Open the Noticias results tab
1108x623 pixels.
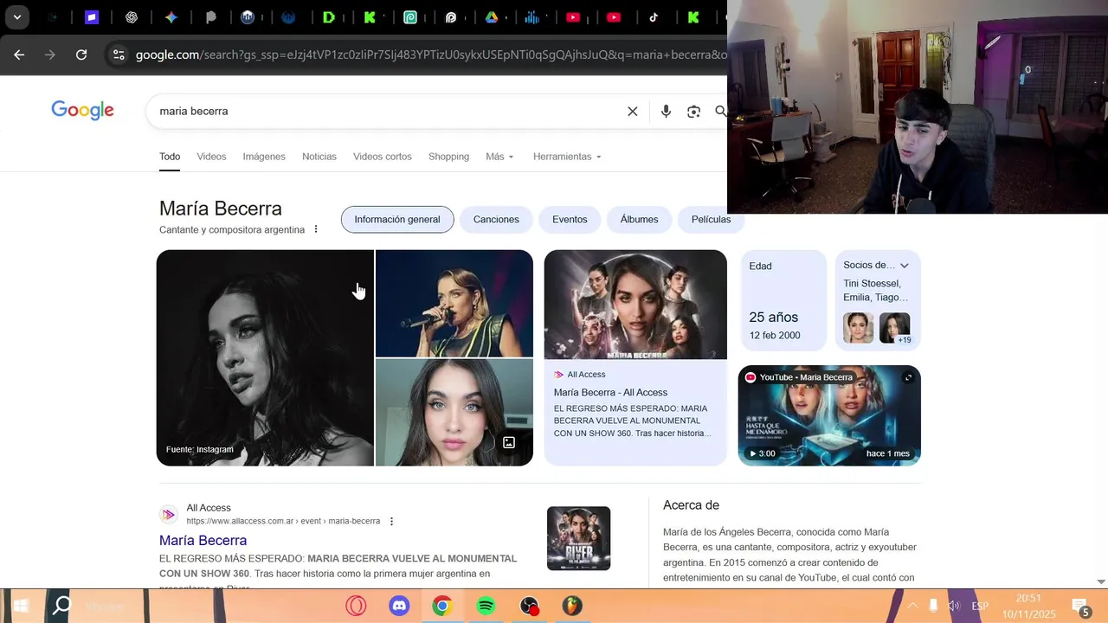click(319, 157)
